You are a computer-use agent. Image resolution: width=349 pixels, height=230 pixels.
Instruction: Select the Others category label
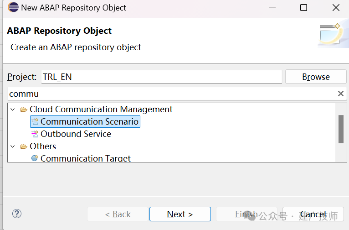(43, 146)
